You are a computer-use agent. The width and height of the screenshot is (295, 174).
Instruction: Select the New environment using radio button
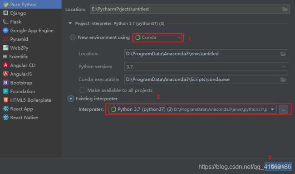[73, 37]
